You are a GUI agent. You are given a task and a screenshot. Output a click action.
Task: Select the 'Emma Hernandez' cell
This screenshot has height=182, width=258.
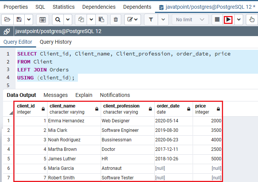pyautogui.click(x=74, y=121)
